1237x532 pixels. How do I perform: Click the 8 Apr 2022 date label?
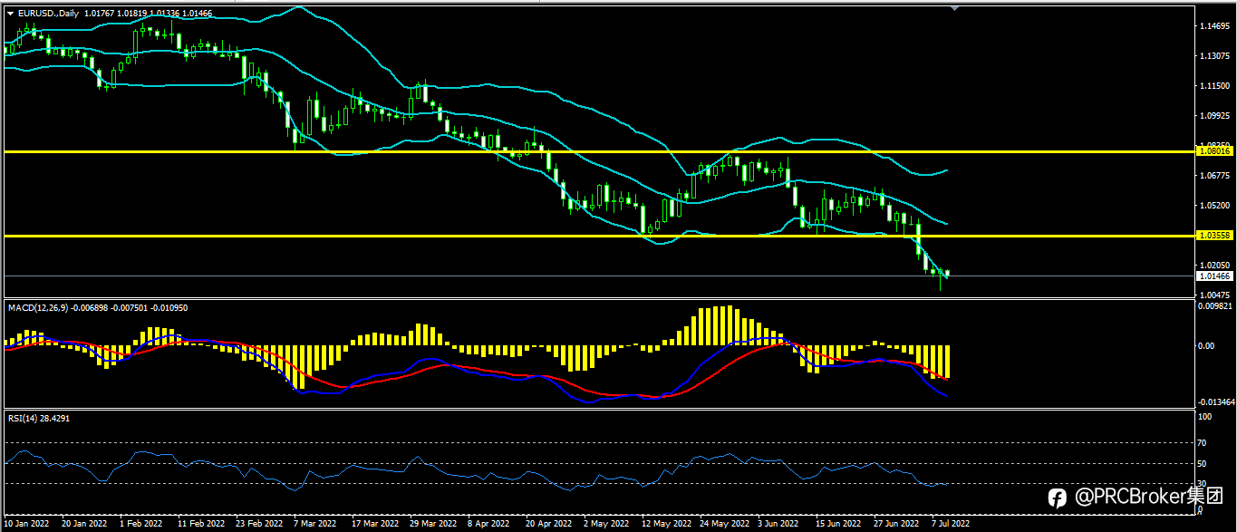(x=488, y=524)
